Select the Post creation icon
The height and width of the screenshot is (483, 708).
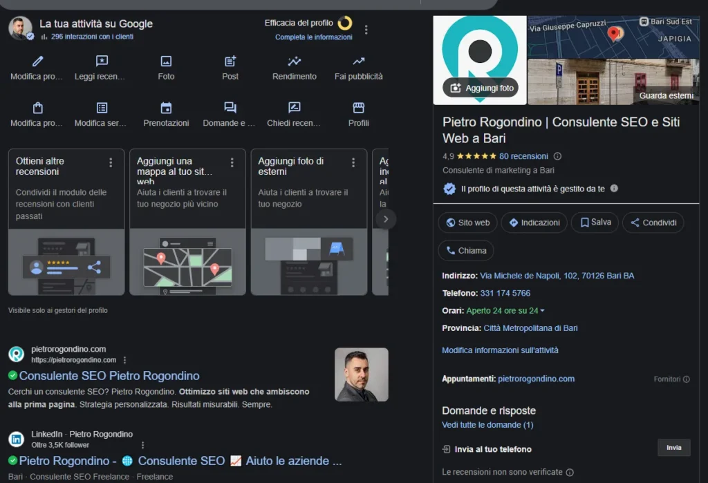230,61
